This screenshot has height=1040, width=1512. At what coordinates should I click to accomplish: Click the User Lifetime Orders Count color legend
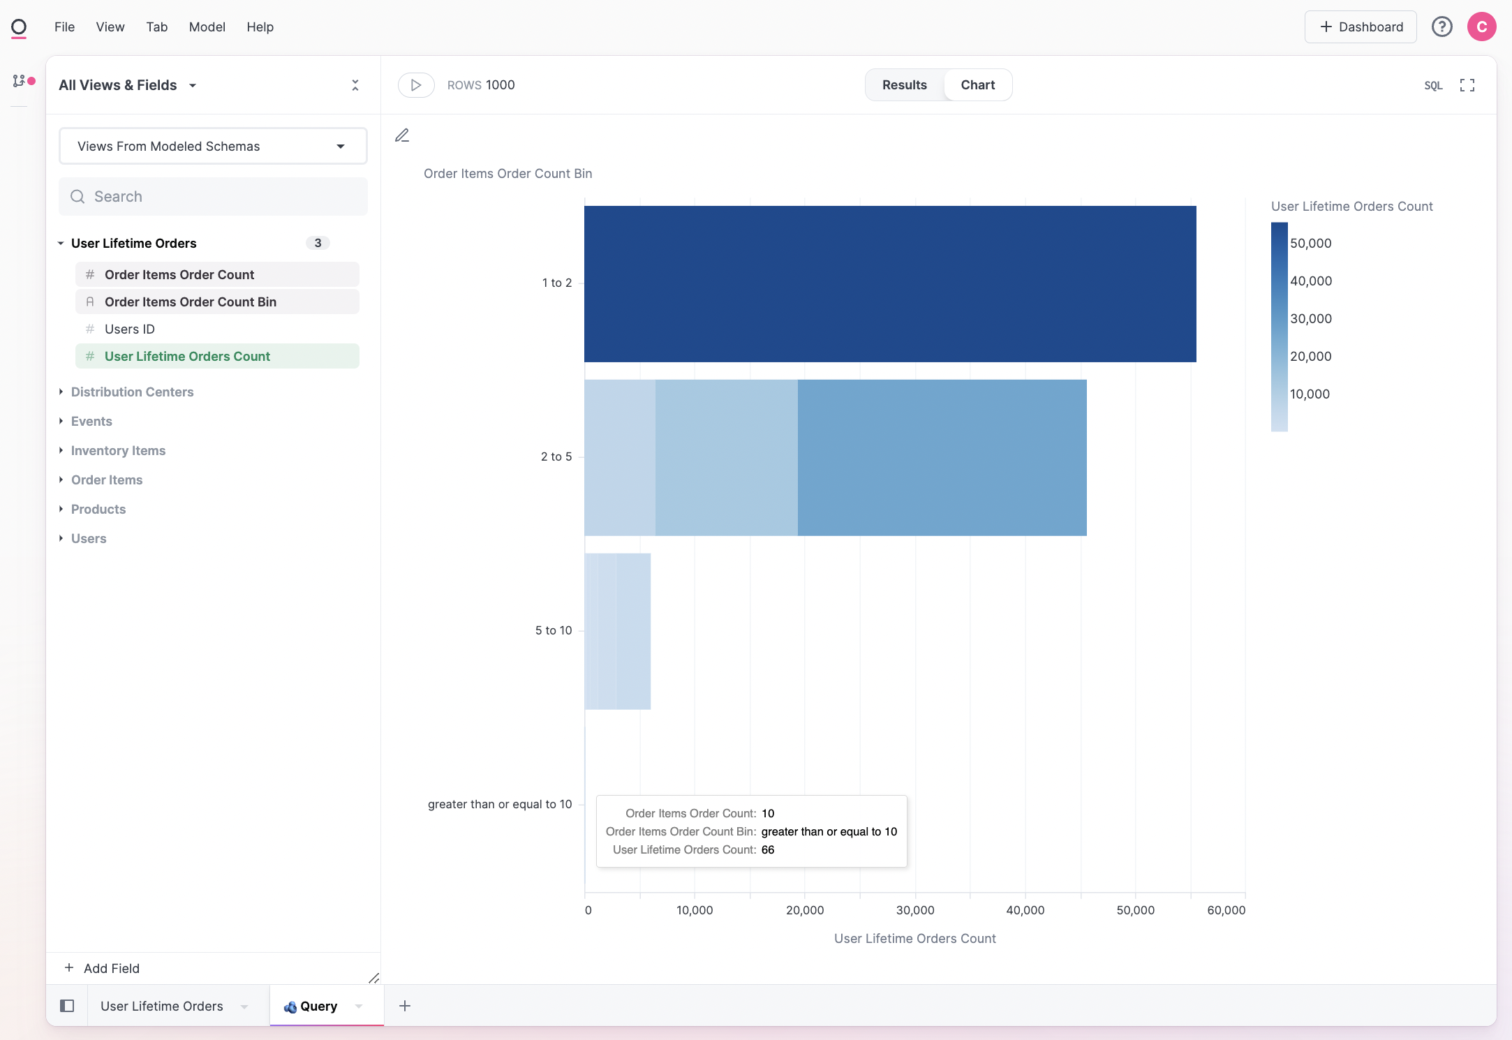tap(1280, 327)
